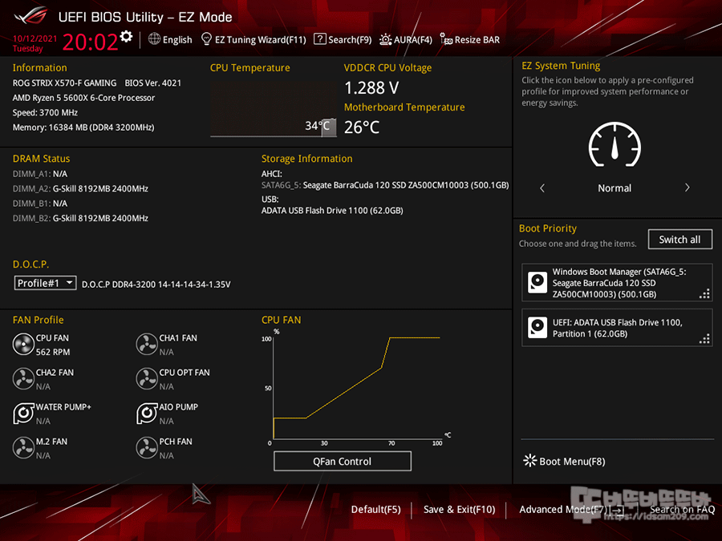Open QFan Control
Image resolution: width=722 pixels, height=541 pixels.
tap(342, 461)
